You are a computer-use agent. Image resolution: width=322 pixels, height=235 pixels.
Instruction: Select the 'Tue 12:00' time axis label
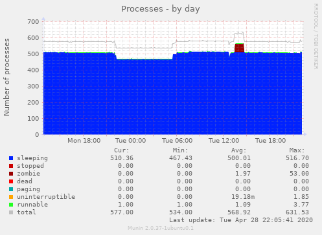point(224,141)
